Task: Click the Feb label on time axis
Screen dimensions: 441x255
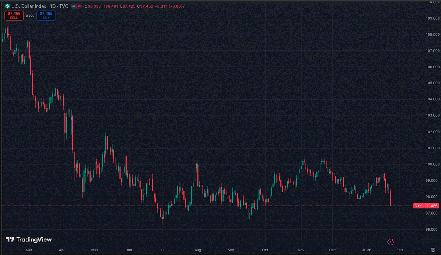Action: pyautogui.click(x=399, y=250)
